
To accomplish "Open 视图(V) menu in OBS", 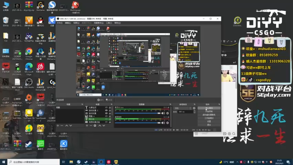I will 76,23.
